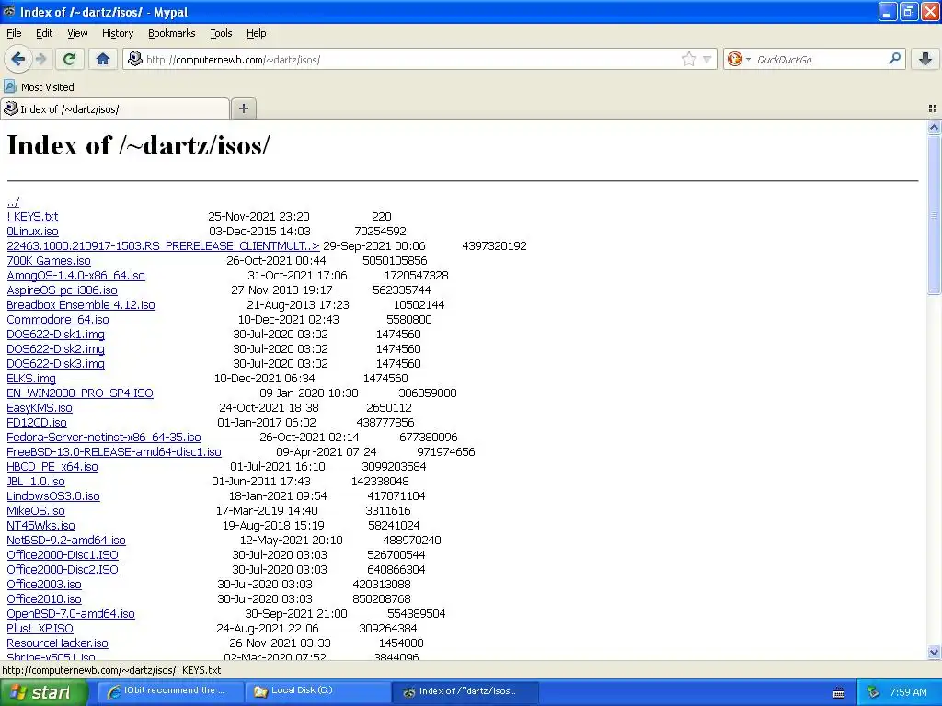Open the Help menu
942x706 pixels.
click(256, 33)
